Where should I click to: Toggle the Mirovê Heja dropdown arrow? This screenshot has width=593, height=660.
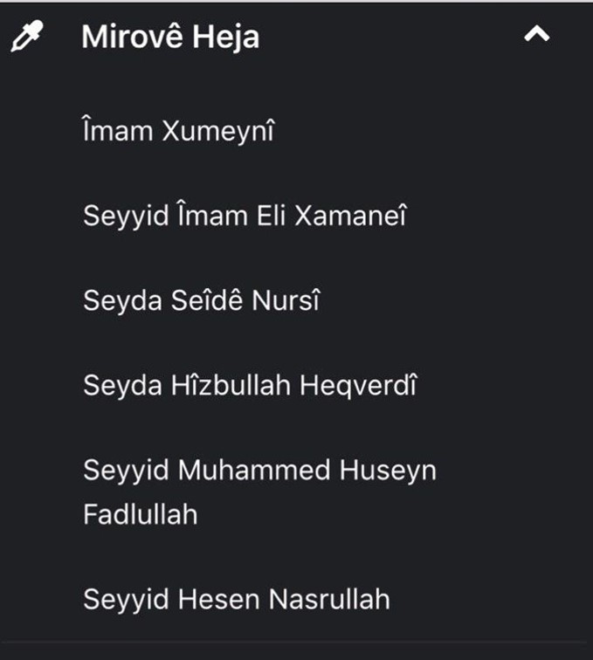[536, 34]
